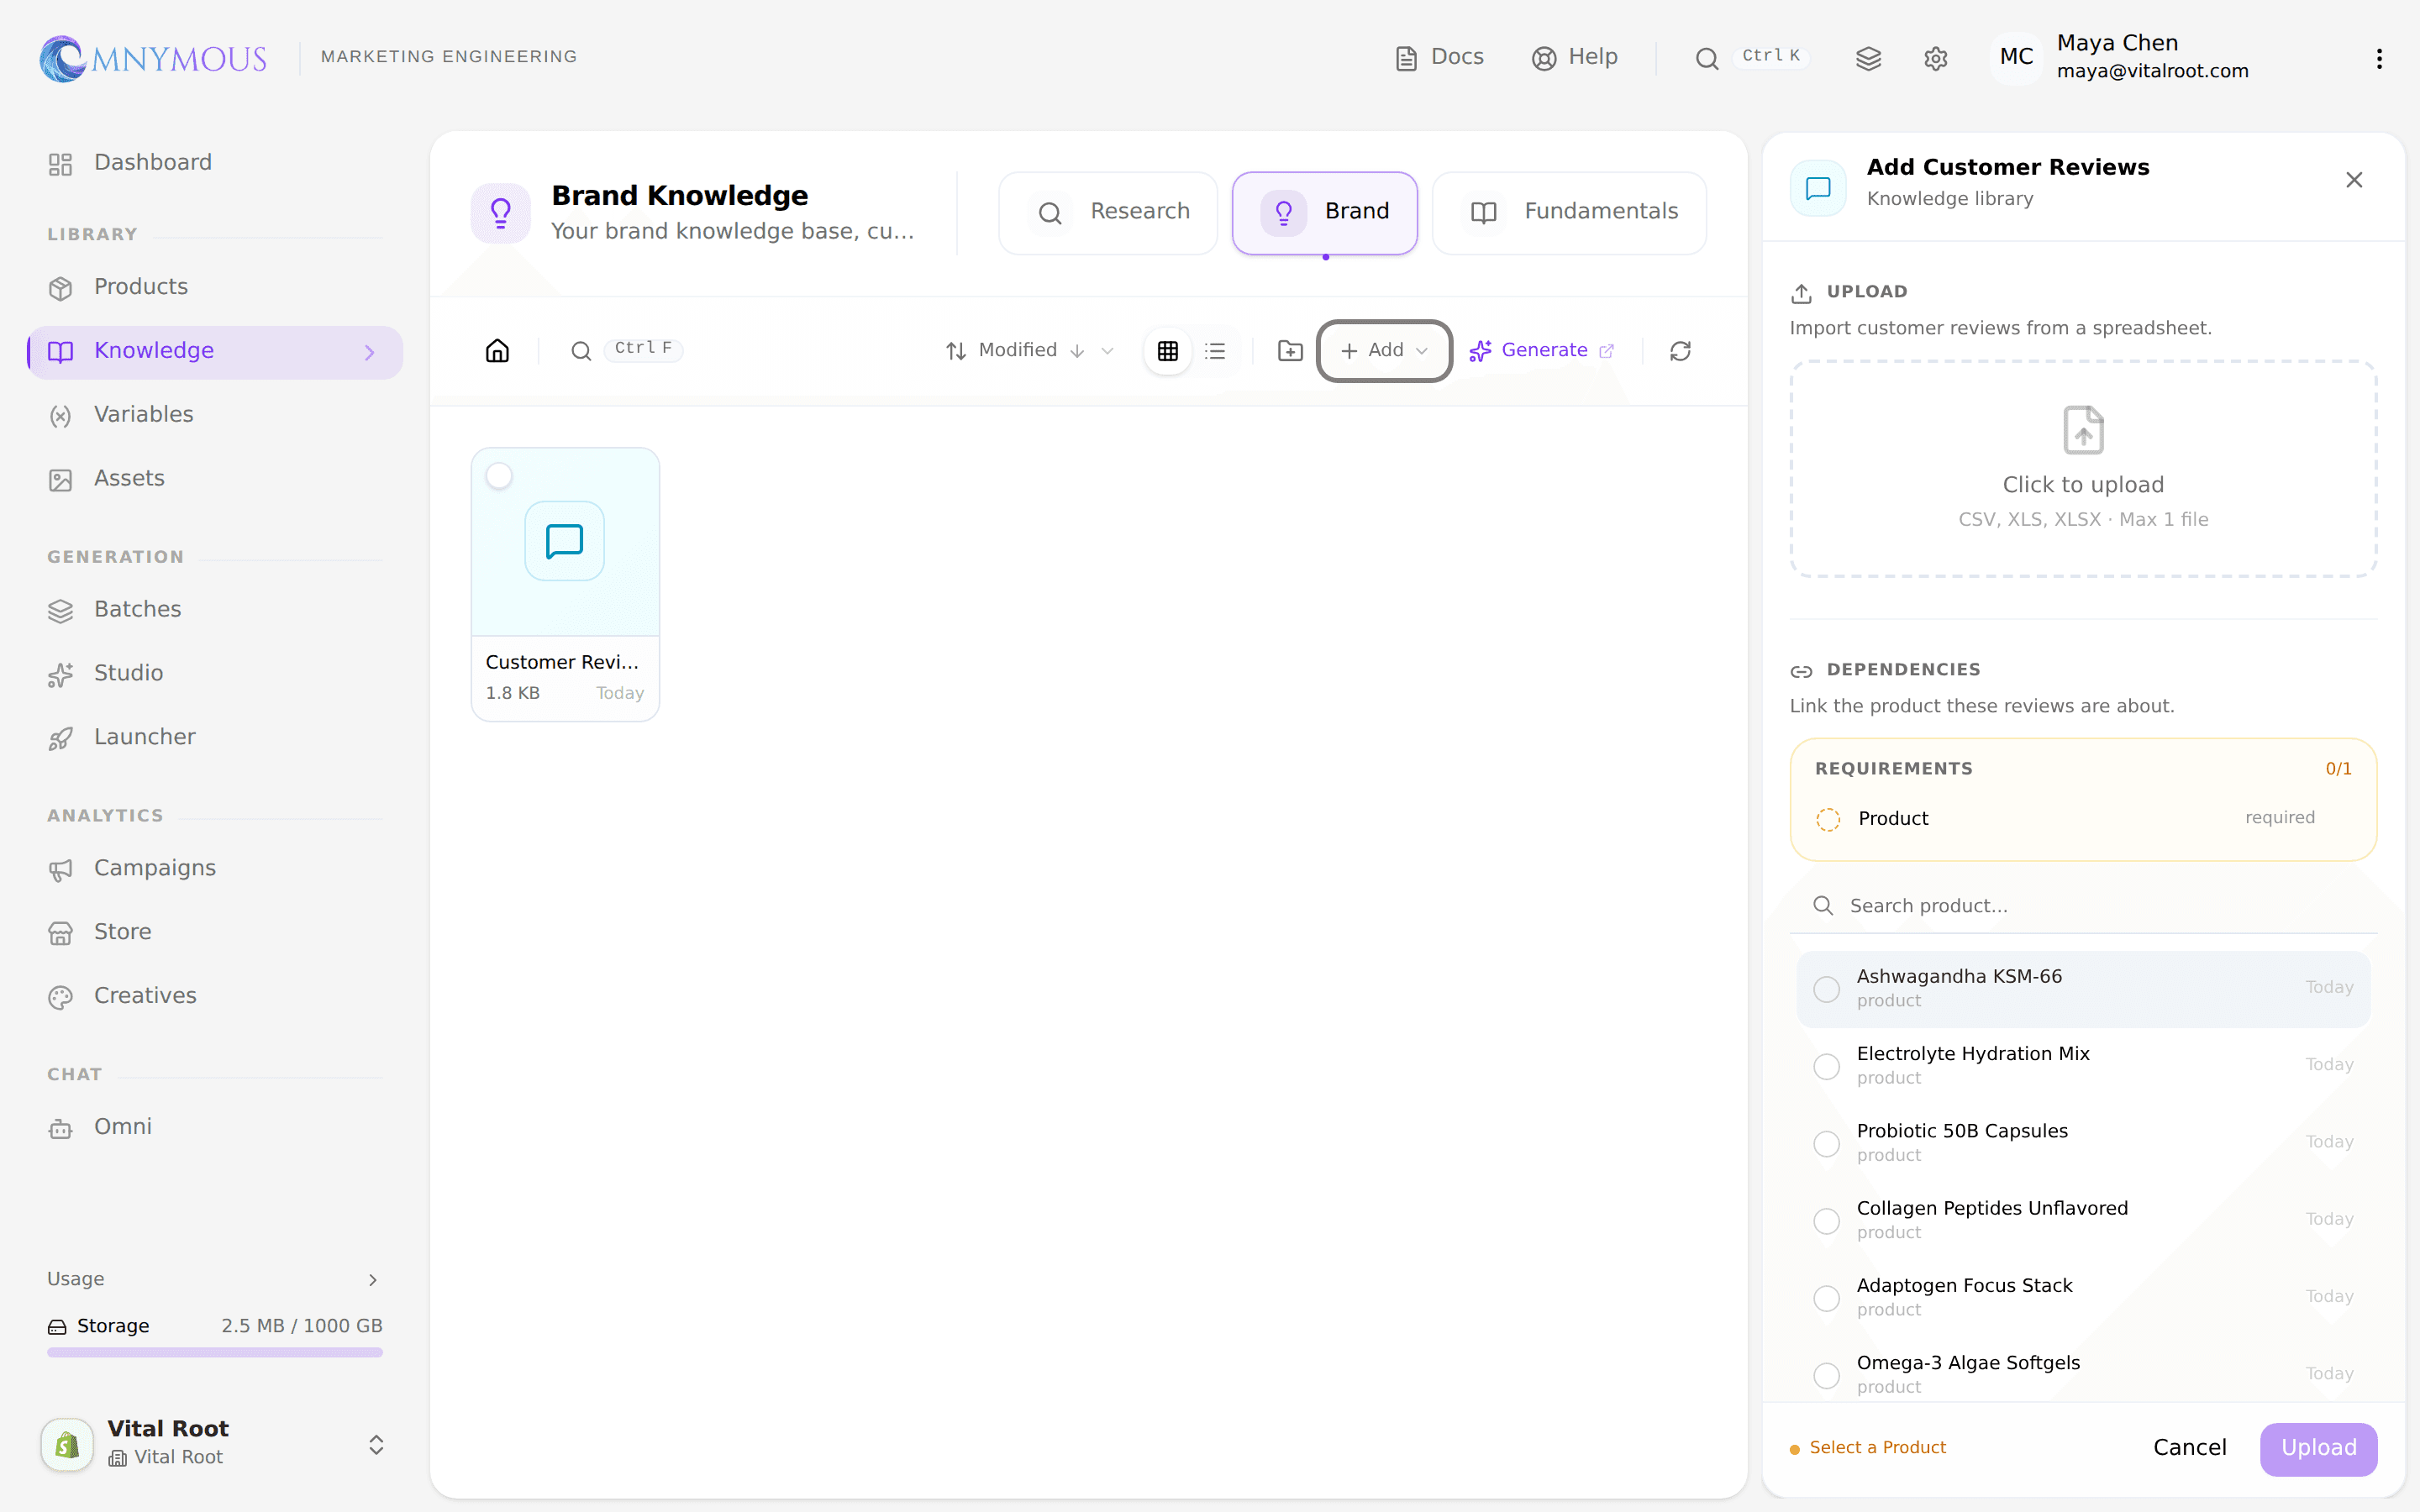The width and height of the screenshot is (2420, 1512).
Task: Select Omega-3 Algae Softgels radio
Action: (1826, 1376)
